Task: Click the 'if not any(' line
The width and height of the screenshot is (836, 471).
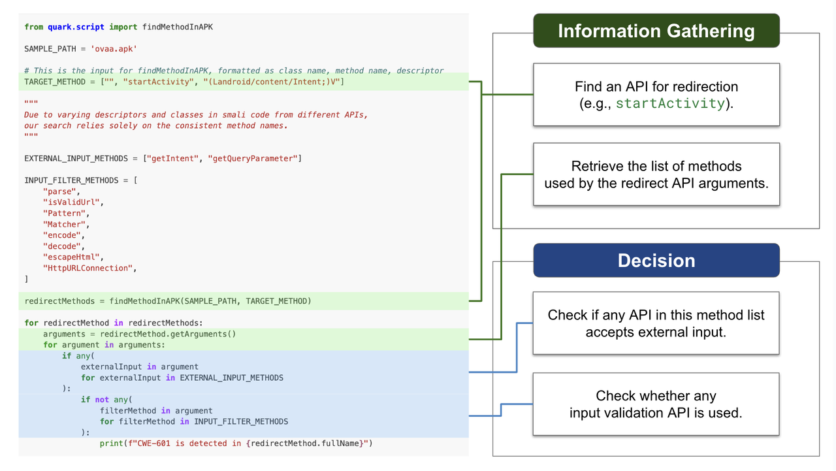Action: [106, 400]
